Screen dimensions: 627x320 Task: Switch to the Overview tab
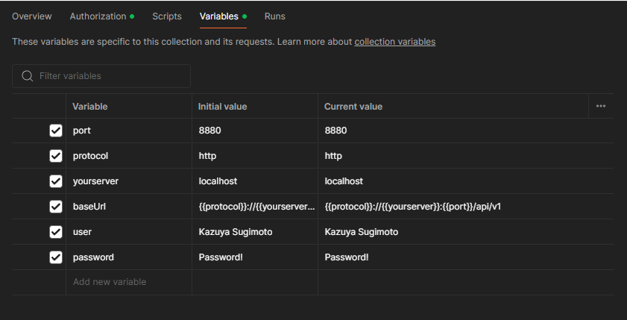click(x=32, y=16)
